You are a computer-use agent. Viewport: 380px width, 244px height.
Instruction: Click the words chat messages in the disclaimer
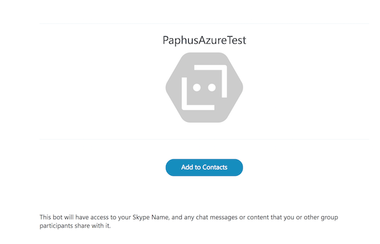point(217,217)
